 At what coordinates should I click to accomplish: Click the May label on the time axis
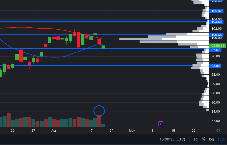132,131
